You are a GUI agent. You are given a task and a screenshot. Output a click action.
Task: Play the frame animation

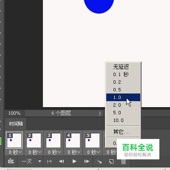point(74,161)
